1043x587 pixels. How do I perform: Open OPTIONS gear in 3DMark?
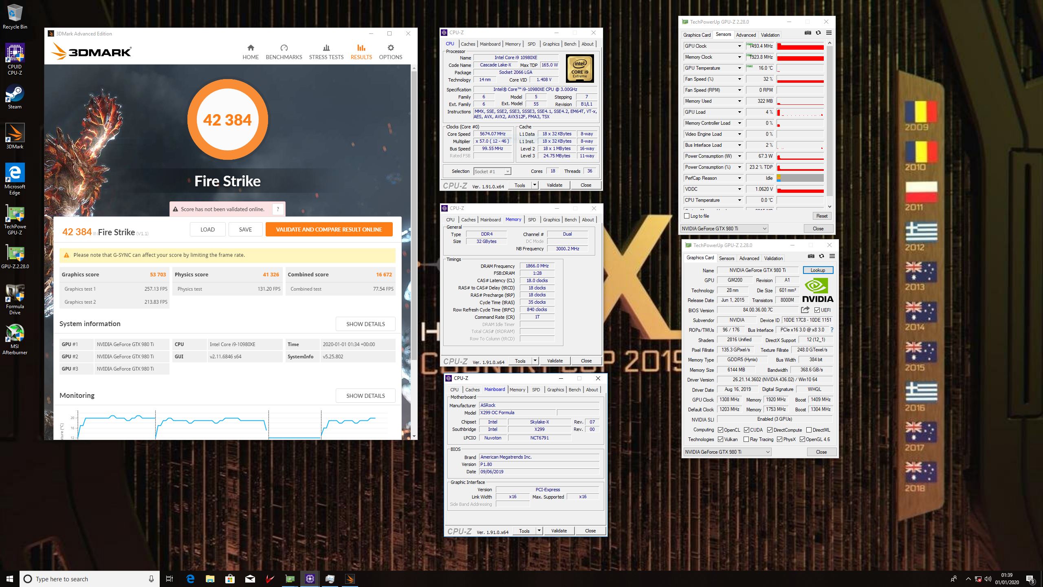click(390, 52)
